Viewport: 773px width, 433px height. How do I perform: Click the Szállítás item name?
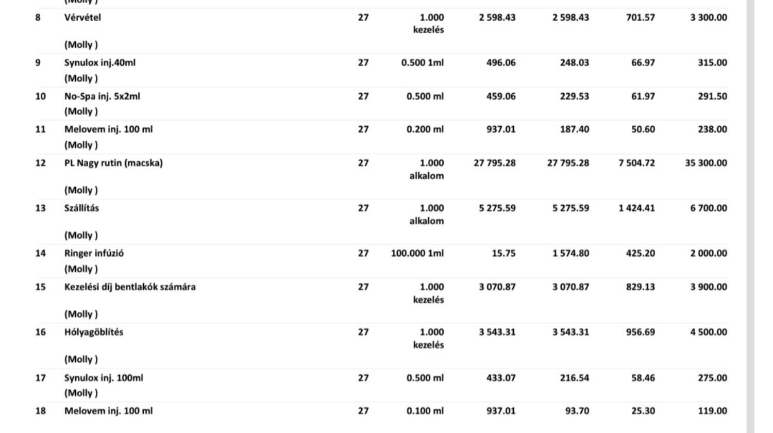[x=81, y=208]
